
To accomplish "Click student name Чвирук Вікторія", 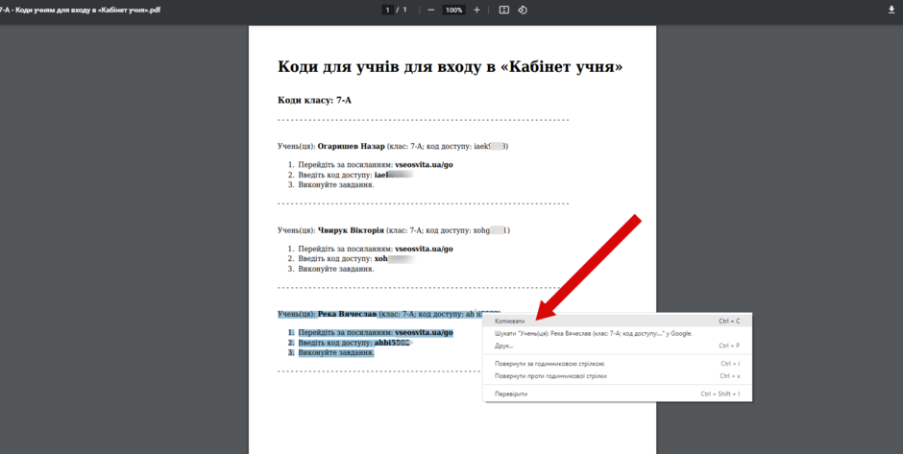I will tap(351, 230).
